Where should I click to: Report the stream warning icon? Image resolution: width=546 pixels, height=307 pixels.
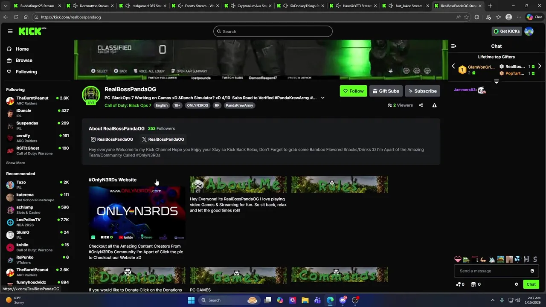[434, 105]
